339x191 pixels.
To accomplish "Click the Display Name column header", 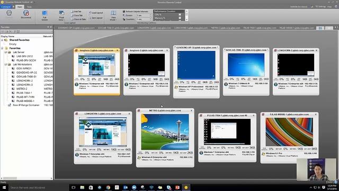I will pos(8,36).
